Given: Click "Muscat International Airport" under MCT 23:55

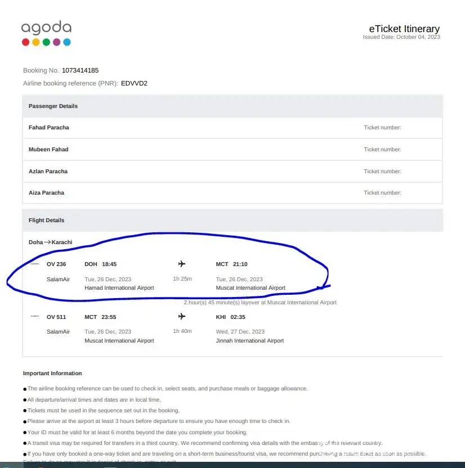Looking at the screenshot, I should (x=119, y=340).
